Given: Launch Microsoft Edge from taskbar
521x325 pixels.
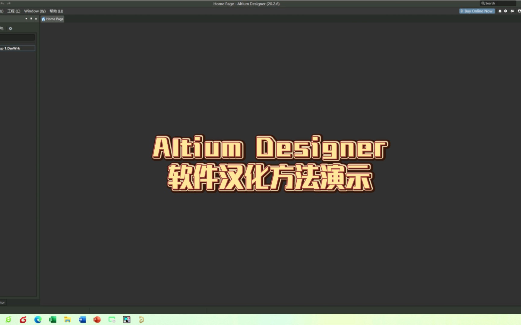Looking at the screenshot, I should pos(38,320).
